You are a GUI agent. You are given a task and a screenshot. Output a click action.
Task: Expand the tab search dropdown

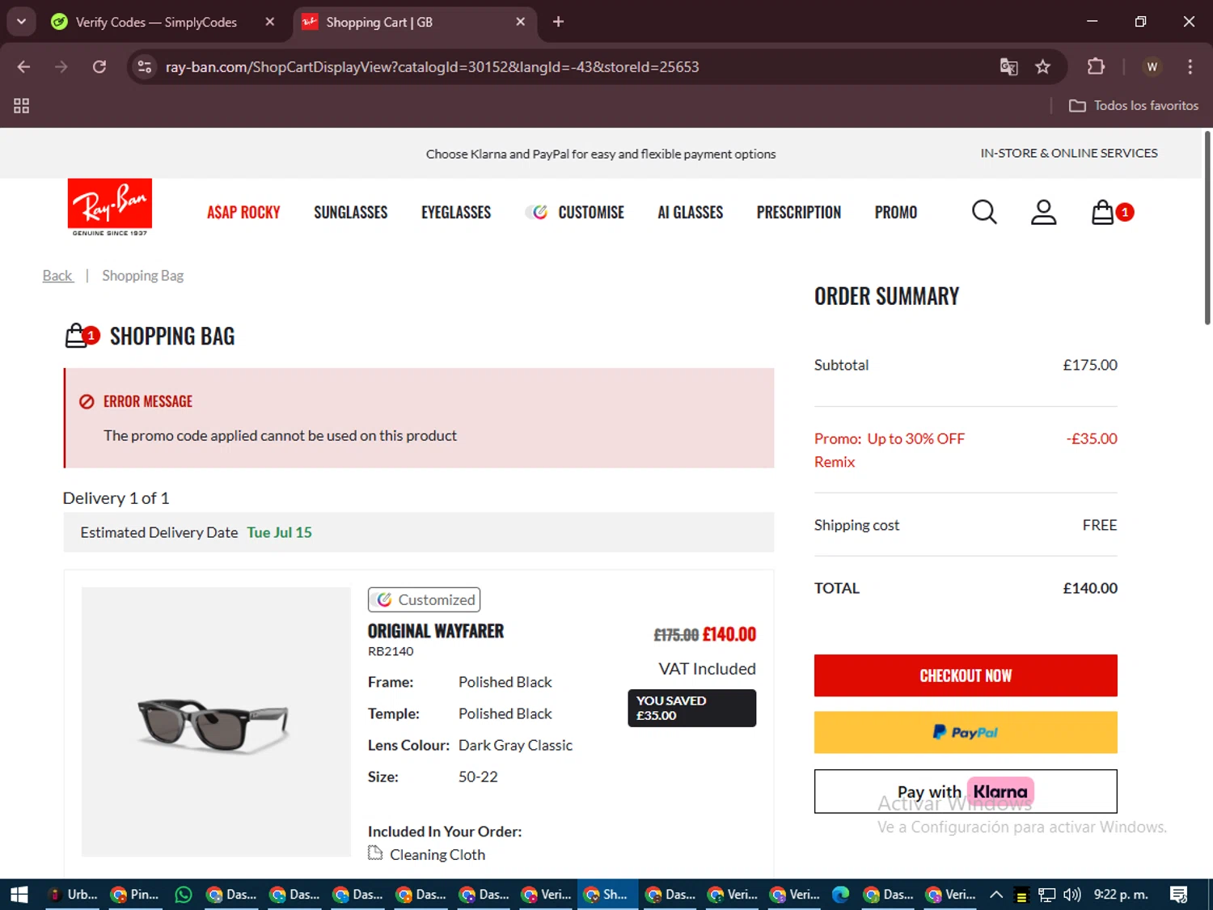point(21,22)
